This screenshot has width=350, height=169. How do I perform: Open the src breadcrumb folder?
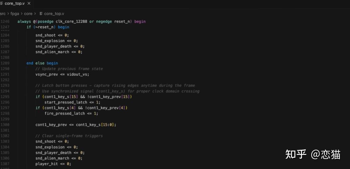pyautogui.click(x=3, y=14)
